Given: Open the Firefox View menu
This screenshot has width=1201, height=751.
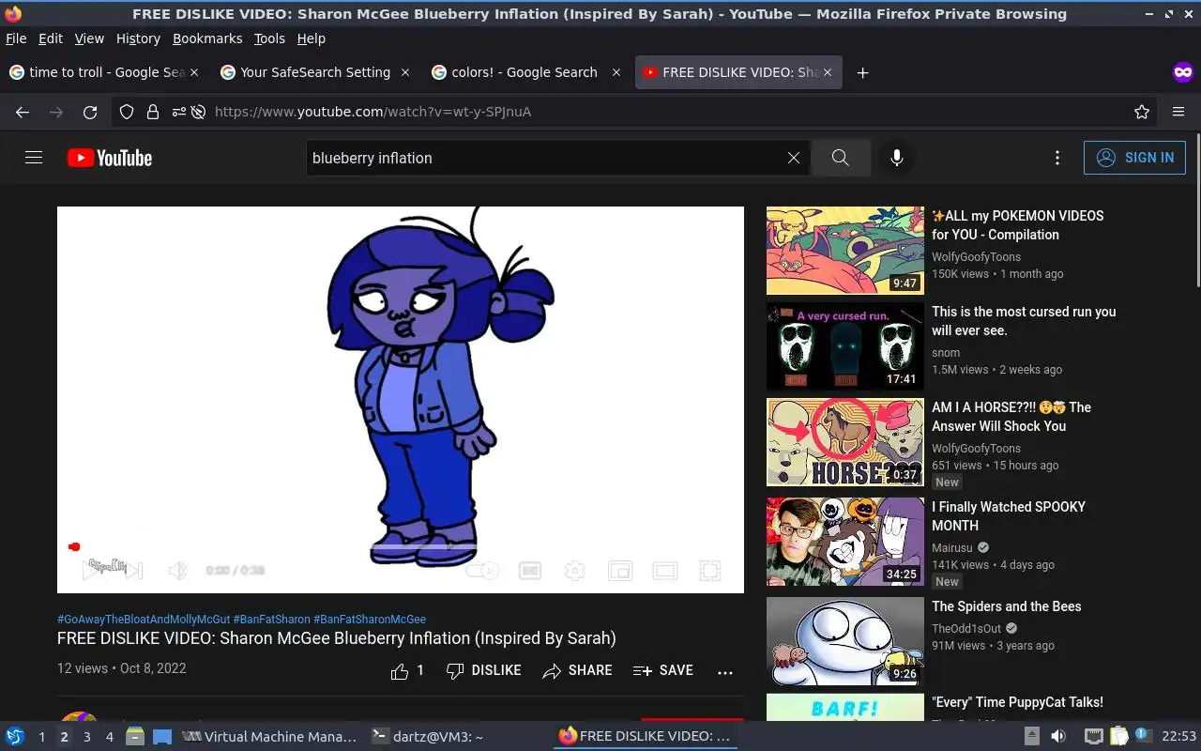Looking at the screenshot, I should pos(89,38).
